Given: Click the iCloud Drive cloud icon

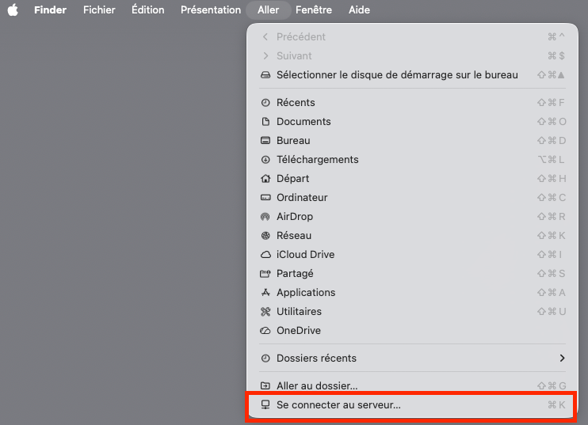Looking at the screenshot, I should (265, 255).
